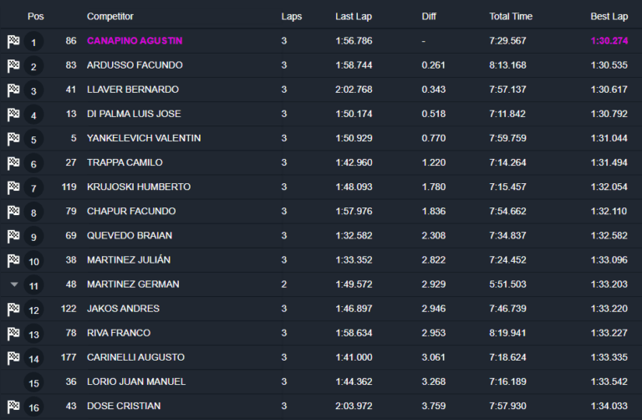Click the checkered flag next to Dose Cristian
Viewport: 642px width, 420px height.
tap(13, 406)
